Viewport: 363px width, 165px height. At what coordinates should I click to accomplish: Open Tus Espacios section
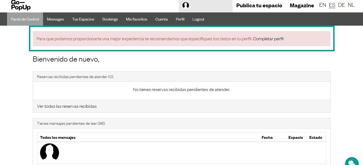point(83,19)
